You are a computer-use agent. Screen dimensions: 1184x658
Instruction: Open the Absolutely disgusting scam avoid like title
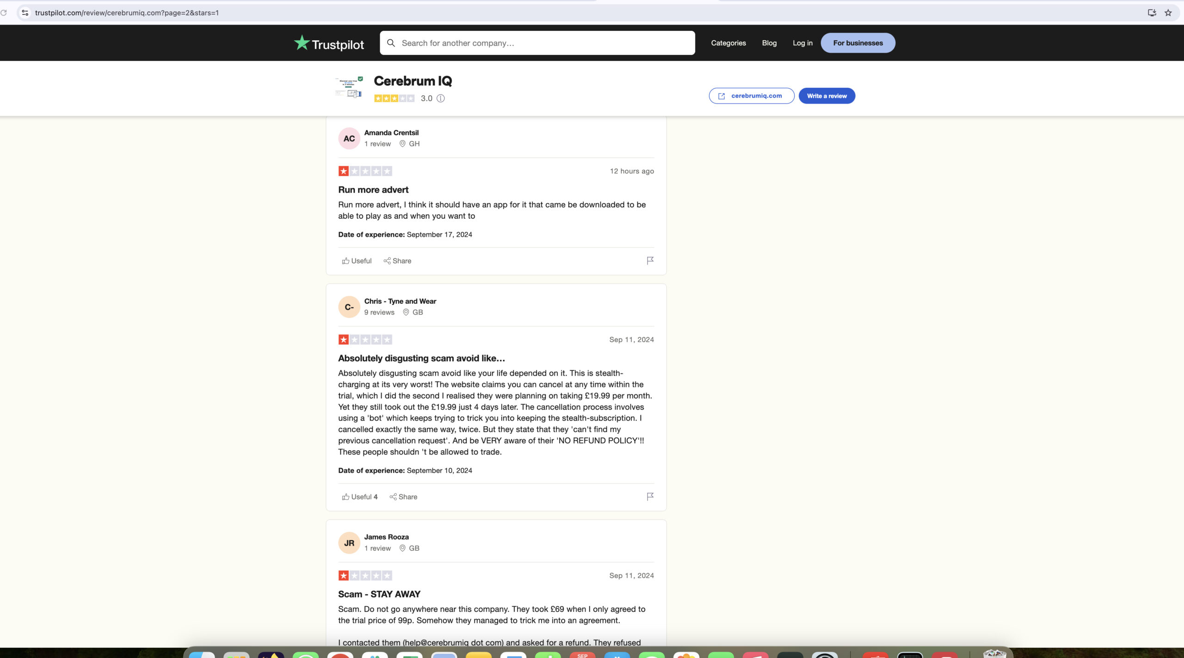click(x=421, y=358)
